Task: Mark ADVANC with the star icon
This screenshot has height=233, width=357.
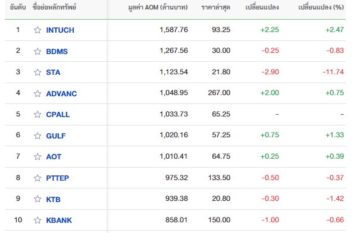Action: (x=37, y=93)
